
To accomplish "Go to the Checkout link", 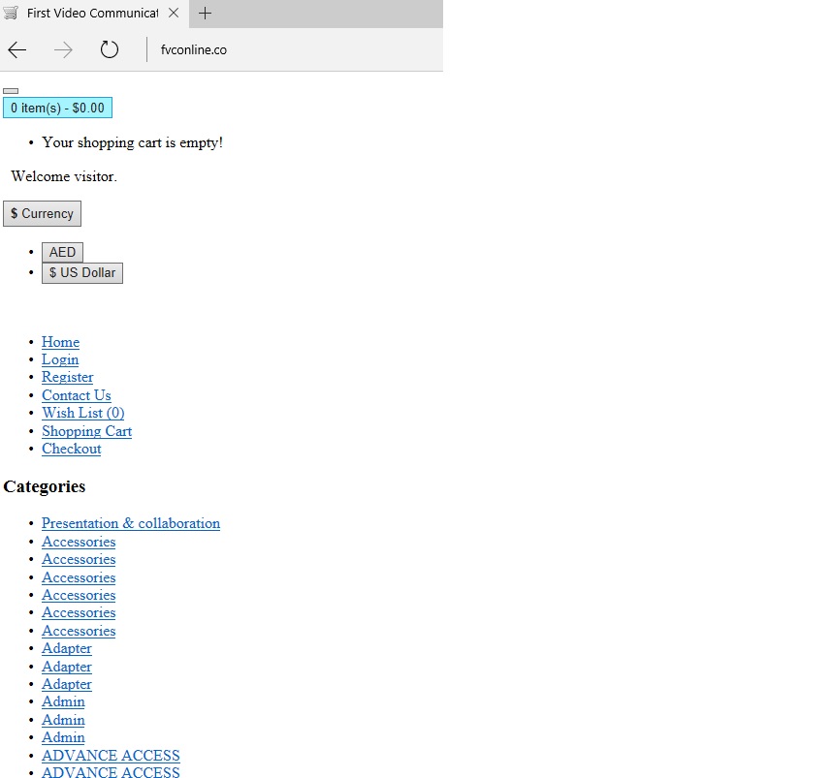I will [71, 449].
